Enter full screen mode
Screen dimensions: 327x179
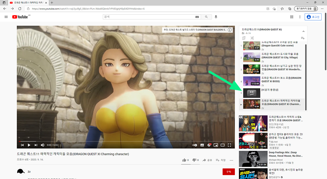coord(229,145)
